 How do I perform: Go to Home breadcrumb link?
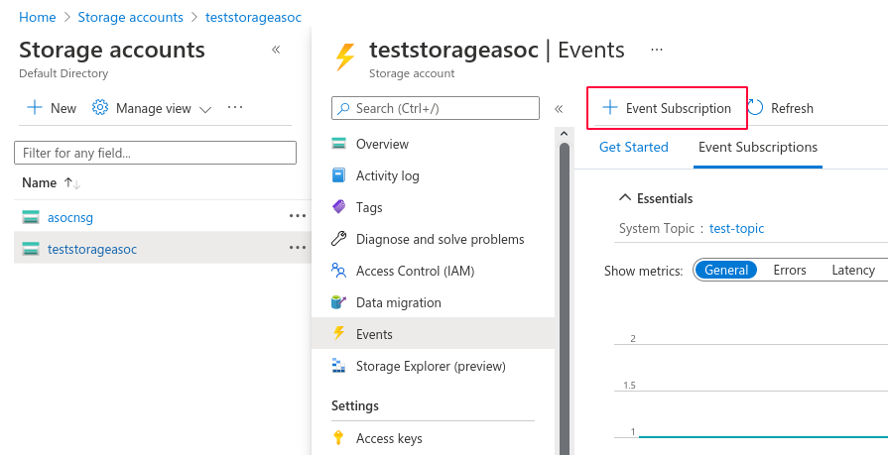tap(38, 17)
